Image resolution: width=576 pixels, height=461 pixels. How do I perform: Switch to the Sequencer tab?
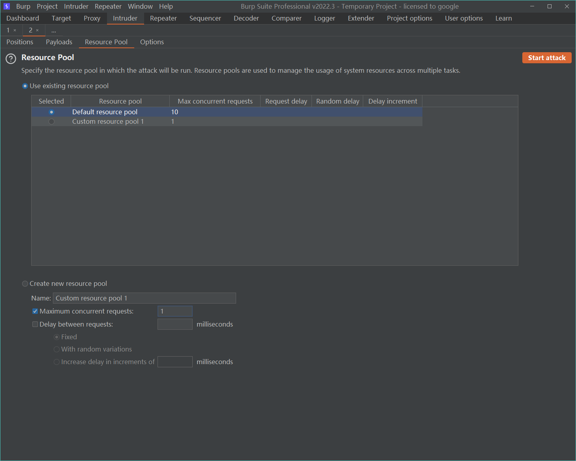(205, 18)
